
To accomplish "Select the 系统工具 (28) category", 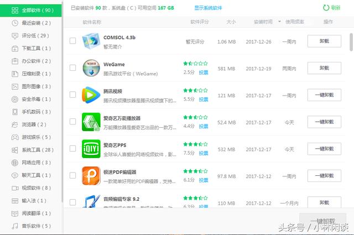I will coord(31,150).
